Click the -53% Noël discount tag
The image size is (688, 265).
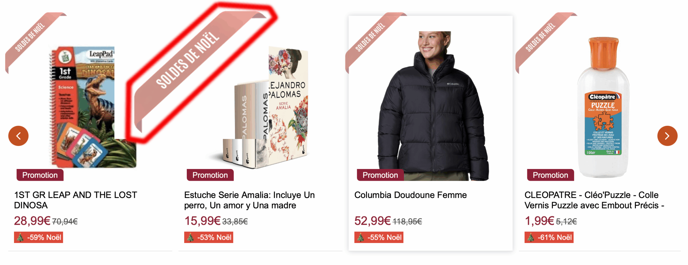click(x=209, y=237)
